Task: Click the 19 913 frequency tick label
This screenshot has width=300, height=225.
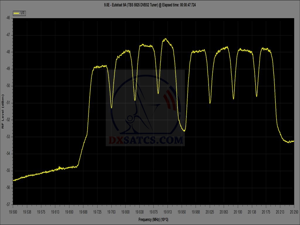Action: pos(168,211)
